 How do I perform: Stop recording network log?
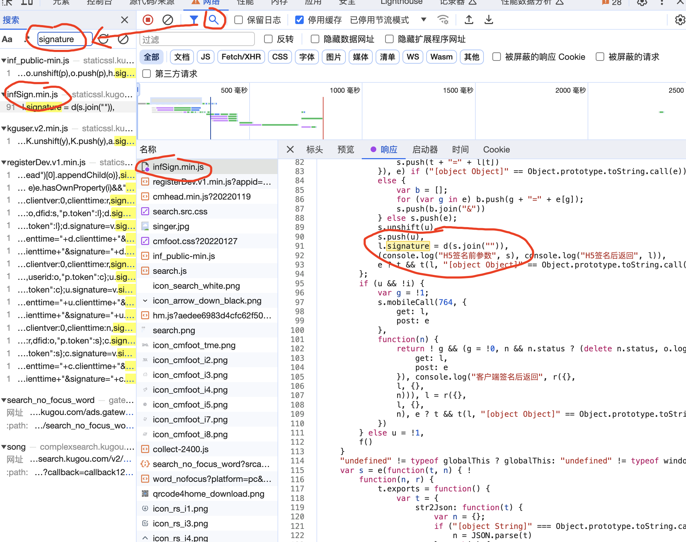pyautogui.click(x=148, y=20)
